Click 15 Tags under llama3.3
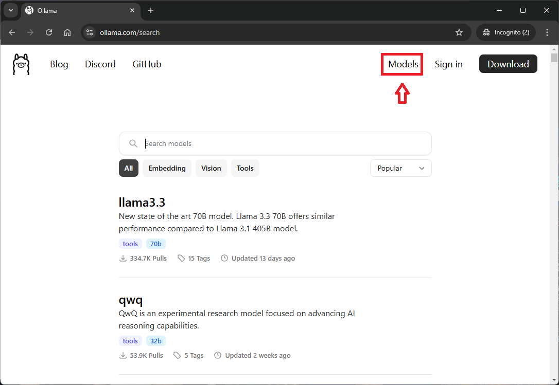The width and height of the screenshot is (559, 385). (x=199, y=258)
